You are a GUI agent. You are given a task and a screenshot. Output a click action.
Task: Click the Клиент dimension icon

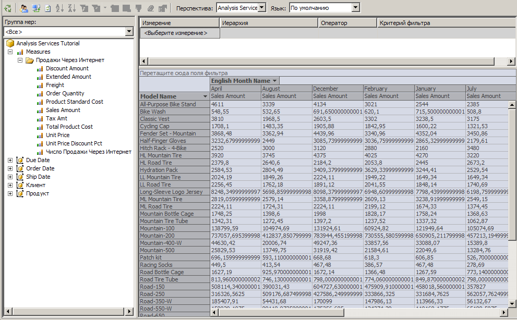pos(20,185)
